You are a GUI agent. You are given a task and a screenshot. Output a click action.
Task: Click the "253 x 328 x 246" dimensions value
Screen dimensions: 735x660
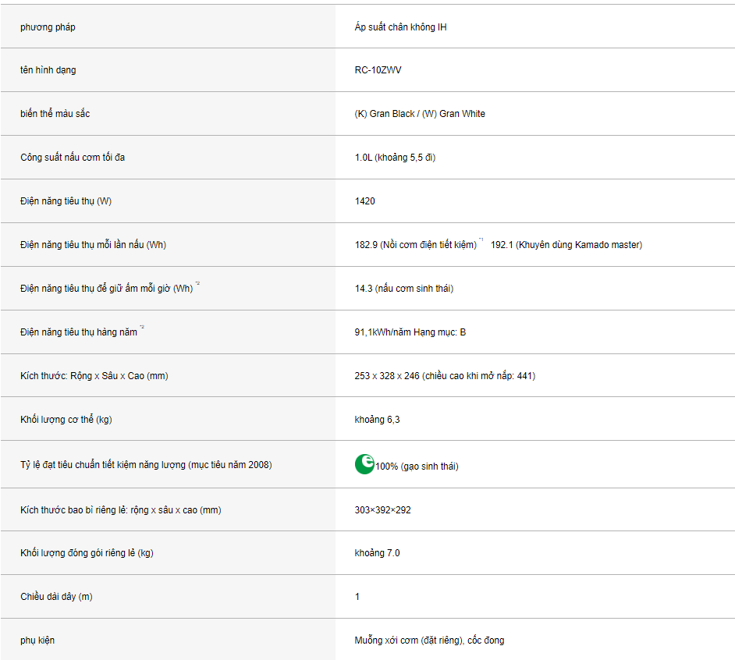[x=386, y=376]
